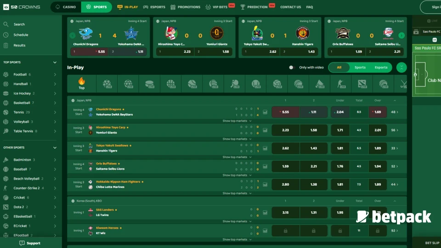Image resolution: width=441 pixels, height=248 pixels.
Task: Bet on Chunichi Dragons at 5.55 odds
Action: 285,112
